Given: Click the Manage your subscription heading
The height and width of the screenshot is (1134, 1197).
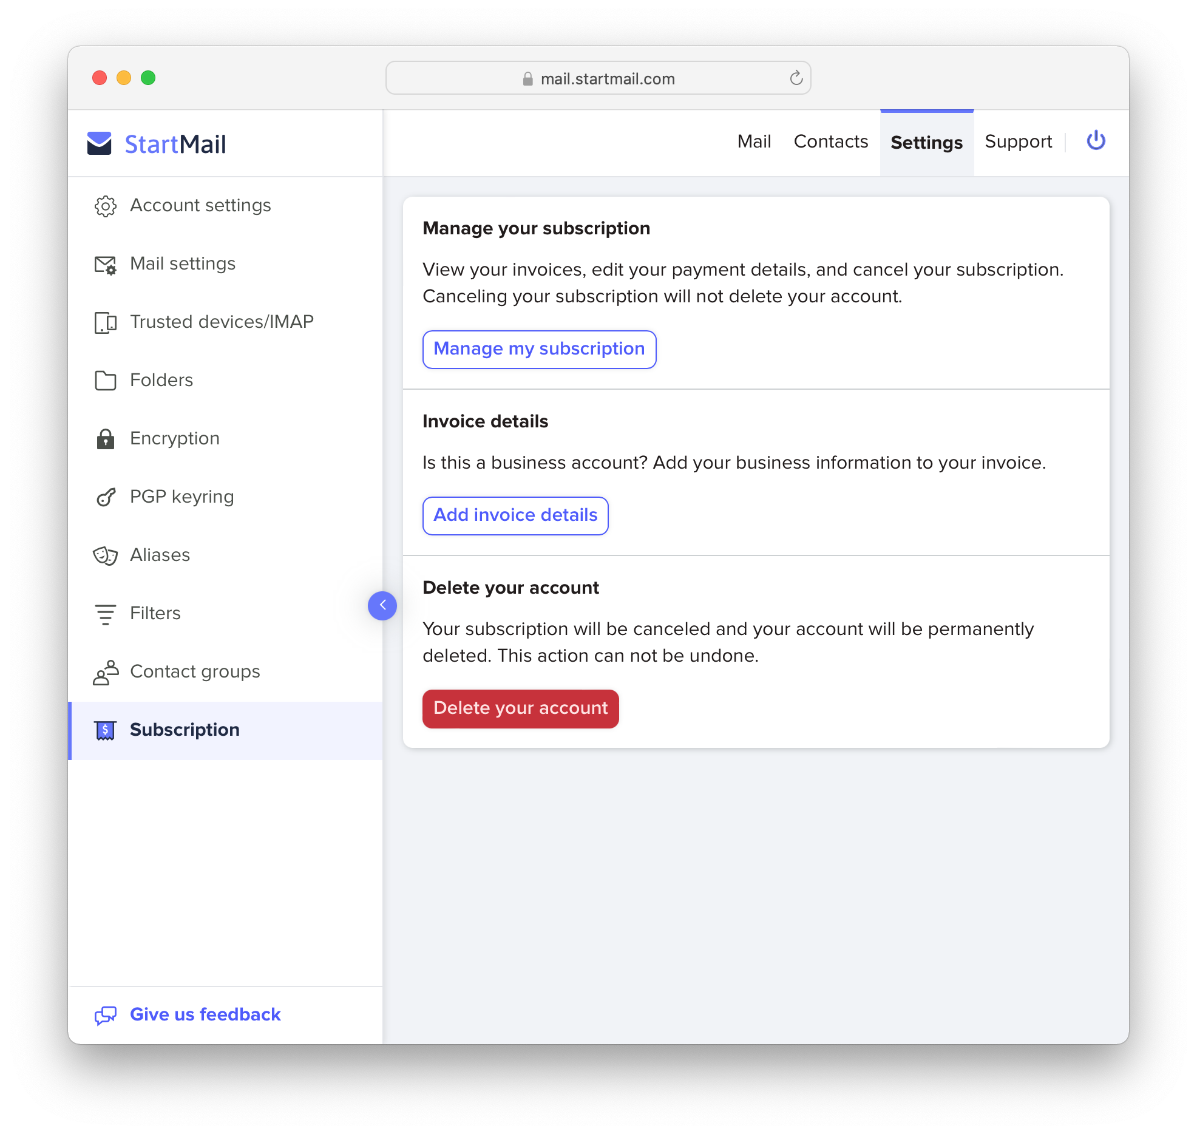Looking at the screenshot, I should (x=536, y=228).
